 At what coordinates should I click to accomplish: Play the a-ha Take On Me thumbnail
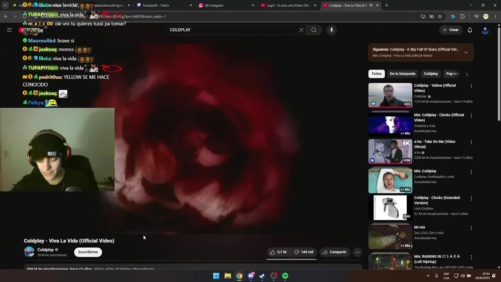pyautogui.click(x=390, y=151)
